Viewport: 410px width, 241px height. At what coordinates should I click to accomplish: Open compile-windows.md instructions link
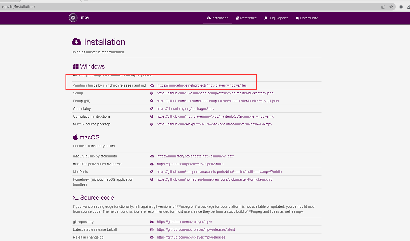tap(215, 116)
